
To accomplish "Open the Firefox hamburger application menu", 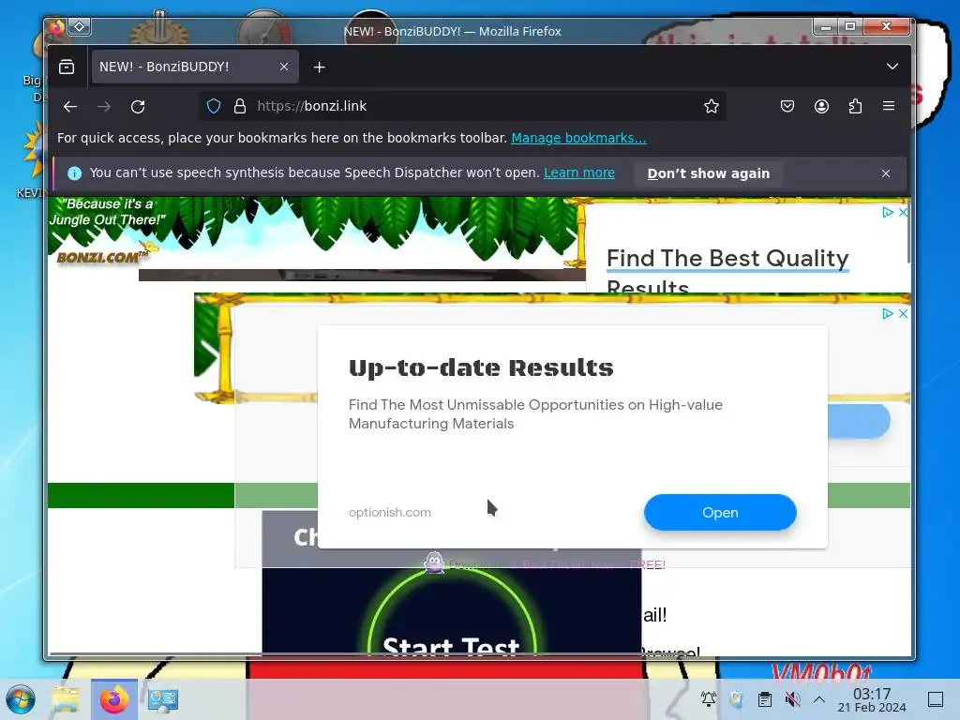I will (889, 107).
